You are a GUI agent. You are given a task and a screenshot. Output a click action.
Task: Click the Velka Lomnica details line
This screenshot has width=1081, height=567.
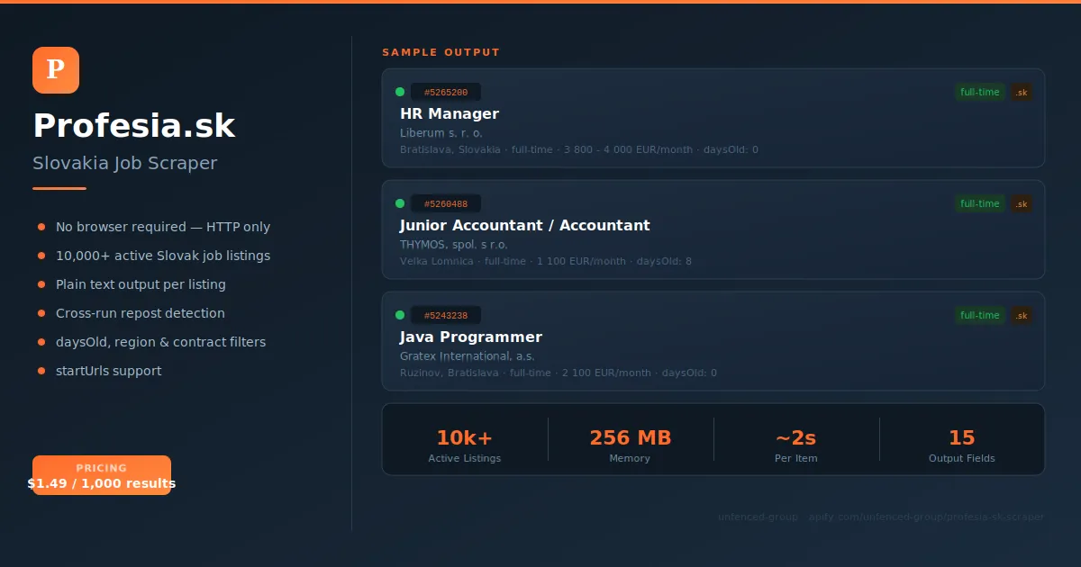point(546,261)
